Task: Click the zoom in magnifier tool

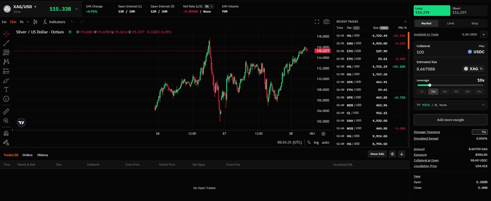Action: coord(6,120)
